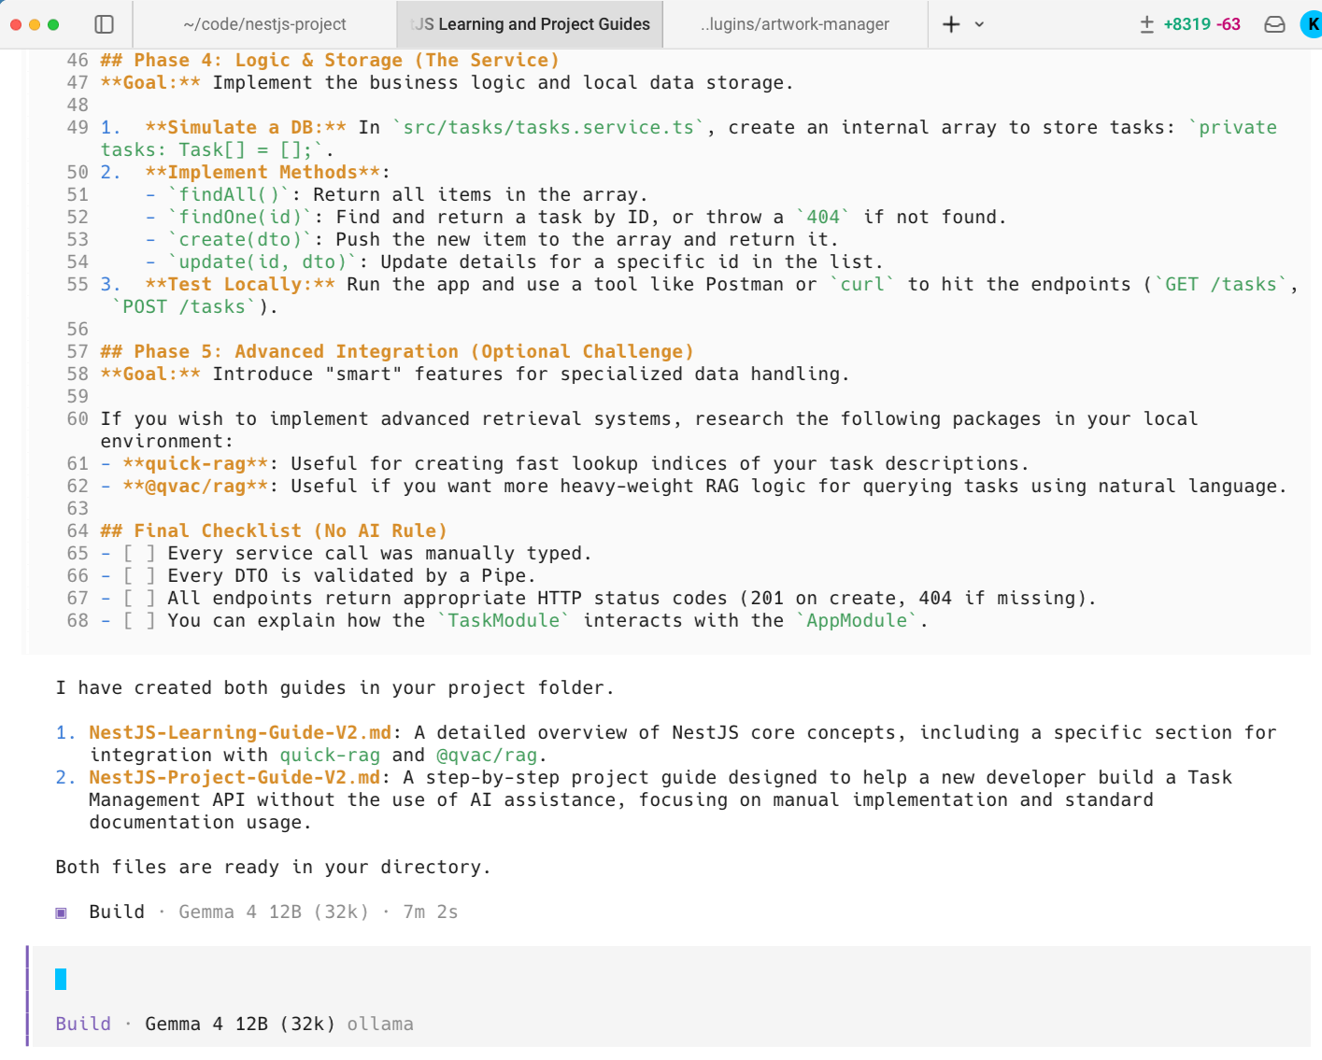Viewport: 1322px width, 1060px height.
Task: Expand the chevron beside the plus button
Action: tap(979, 24)
